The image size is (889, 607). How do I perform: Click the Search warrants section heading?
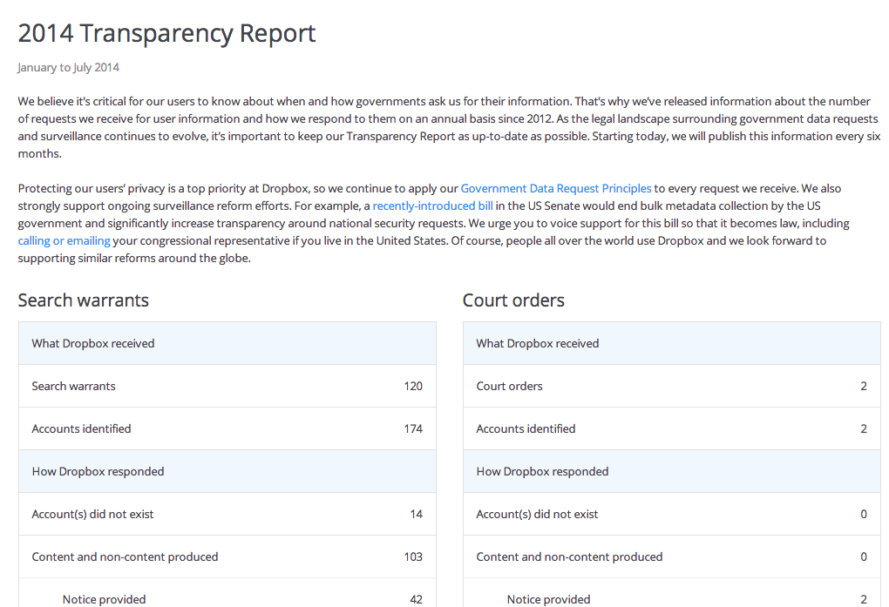(84, 300)
